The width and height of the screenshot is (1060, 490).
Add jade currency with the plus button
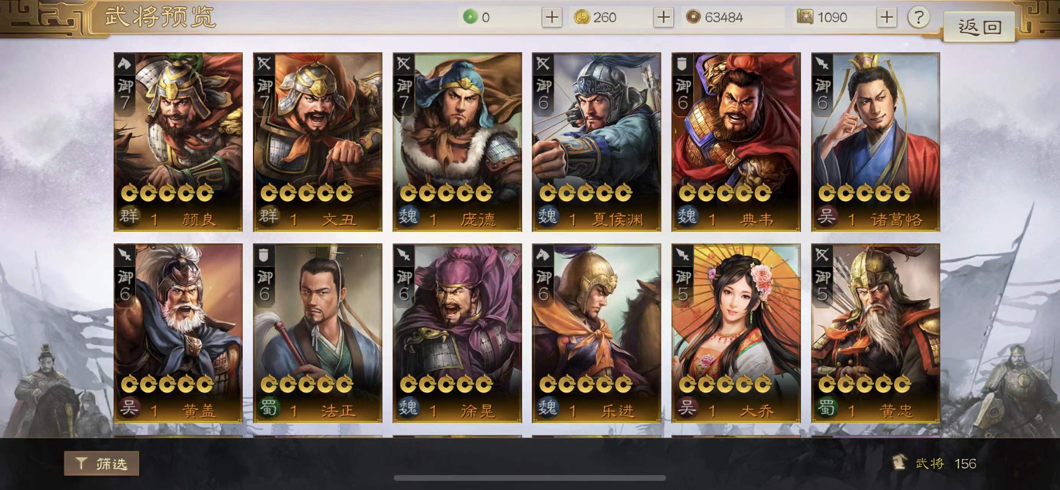pyautogui.click(x=552, y=17)
